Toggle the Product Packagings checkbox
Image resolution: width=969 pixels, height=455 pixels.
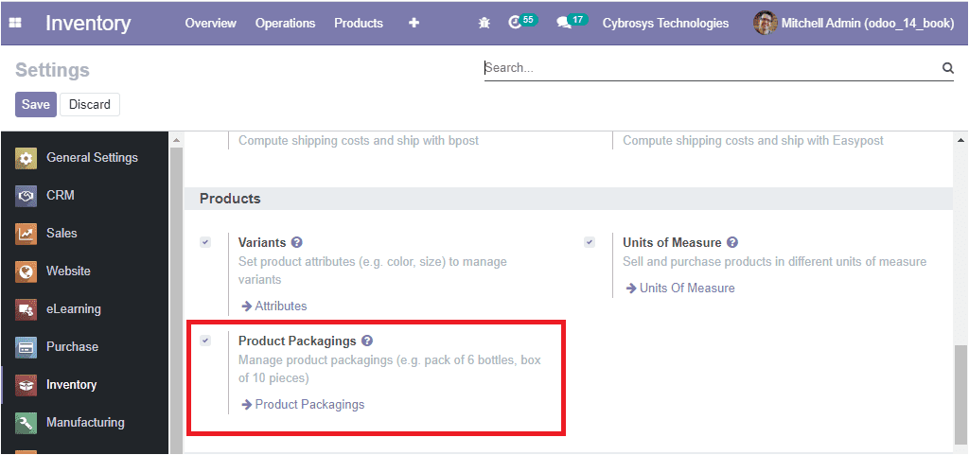coord(205,341)
